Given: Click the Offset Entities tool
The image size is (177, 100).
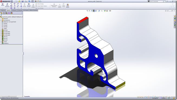Looking at the screenshot, I should [x=33, y=6].
